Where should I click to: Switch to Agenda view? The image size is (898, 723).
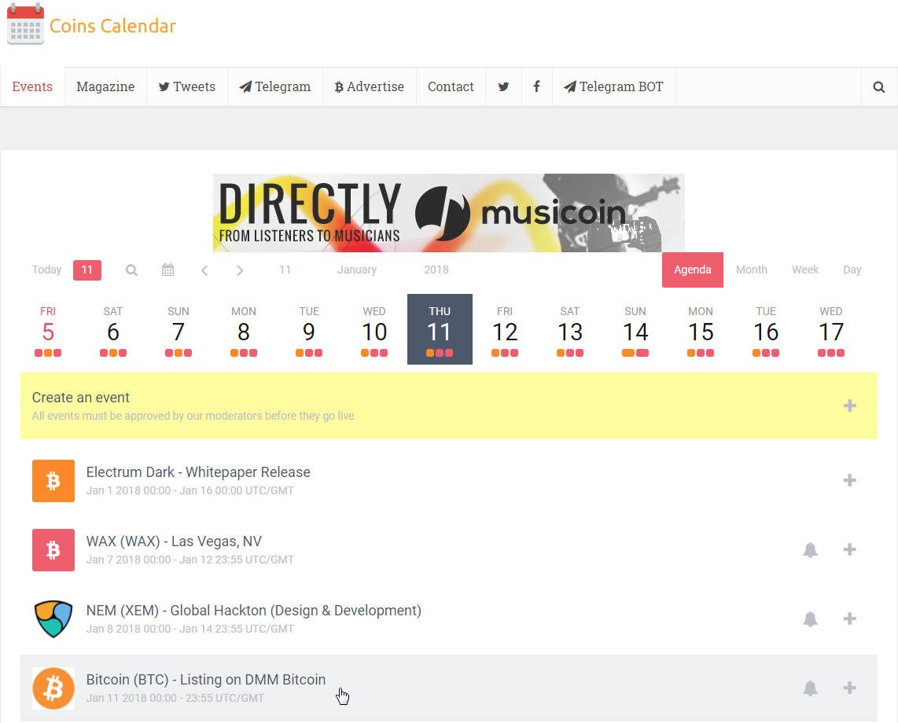[693, 270]
